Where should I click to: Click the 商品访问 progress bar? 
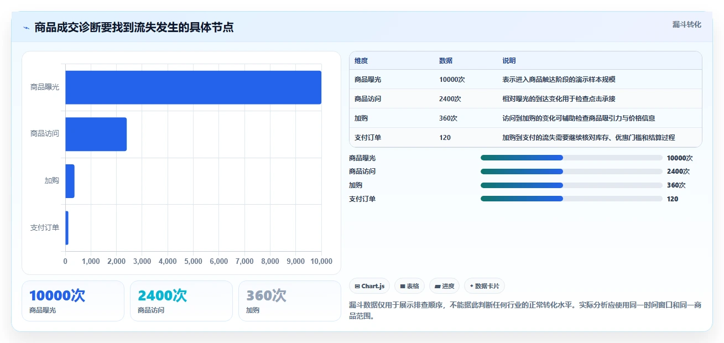(x=571, y=171)
